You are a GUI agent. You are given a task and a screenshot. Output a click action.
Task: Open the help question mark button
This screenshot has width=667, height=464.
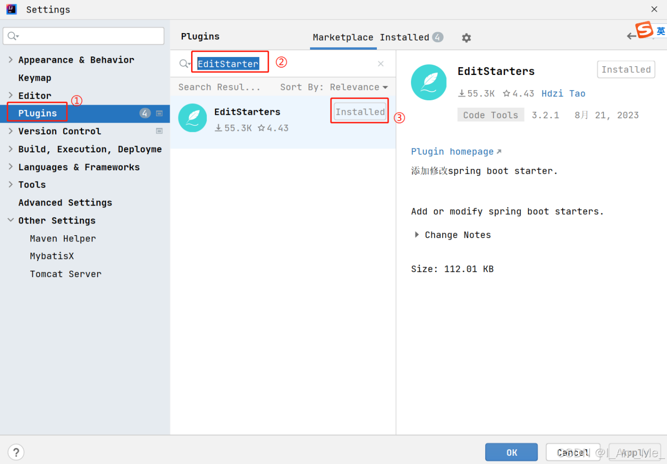pos(16,452)
